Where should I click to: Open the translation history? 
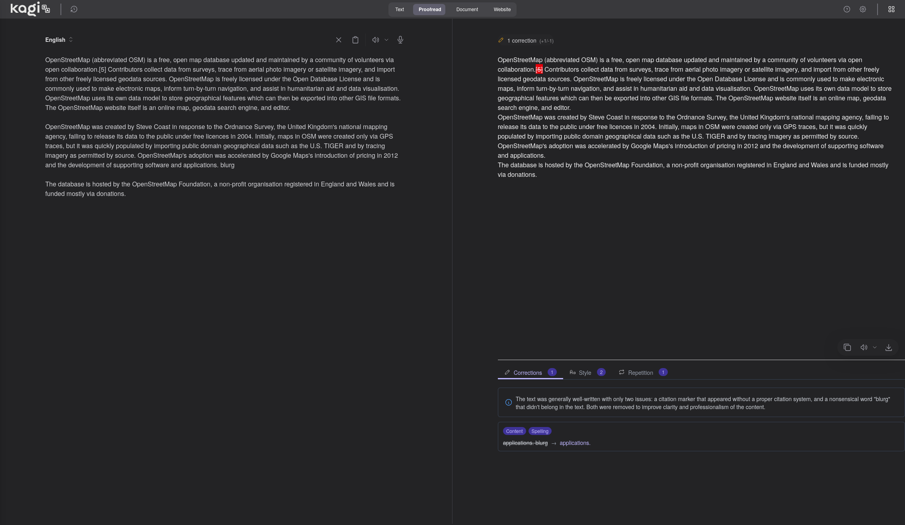tap(73, 9)
